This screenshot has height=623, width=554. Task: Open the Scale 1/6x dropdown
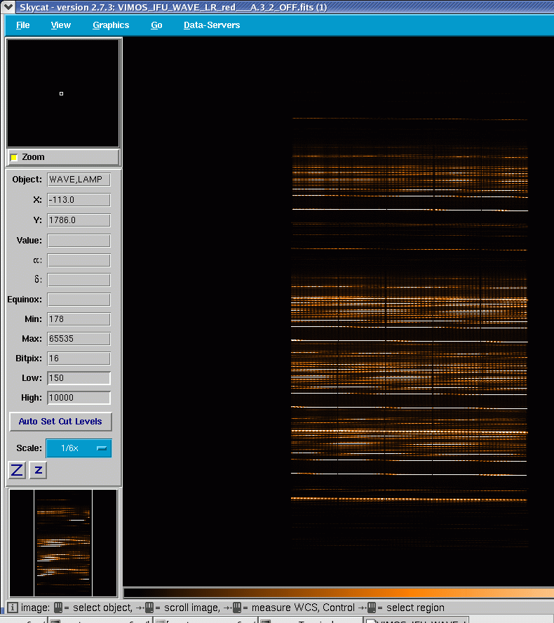point(79,448)
